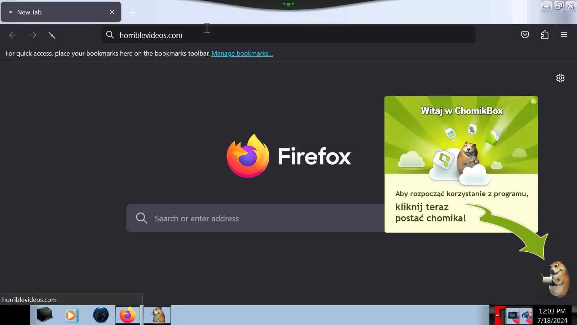
Task: Open the clock showing 12:03 PM
Action: pyautogui.click(x=552, y=316)
